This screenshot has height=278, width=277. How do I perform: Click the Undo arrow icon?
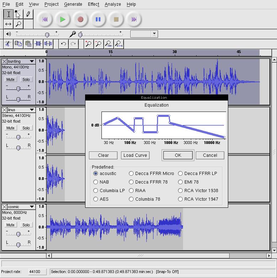[63, 44]
